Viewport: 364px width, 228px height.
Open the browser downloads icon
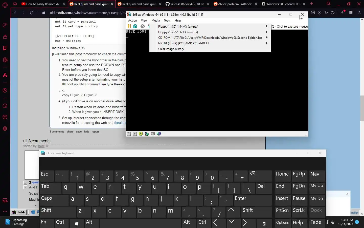pos(343,12)
